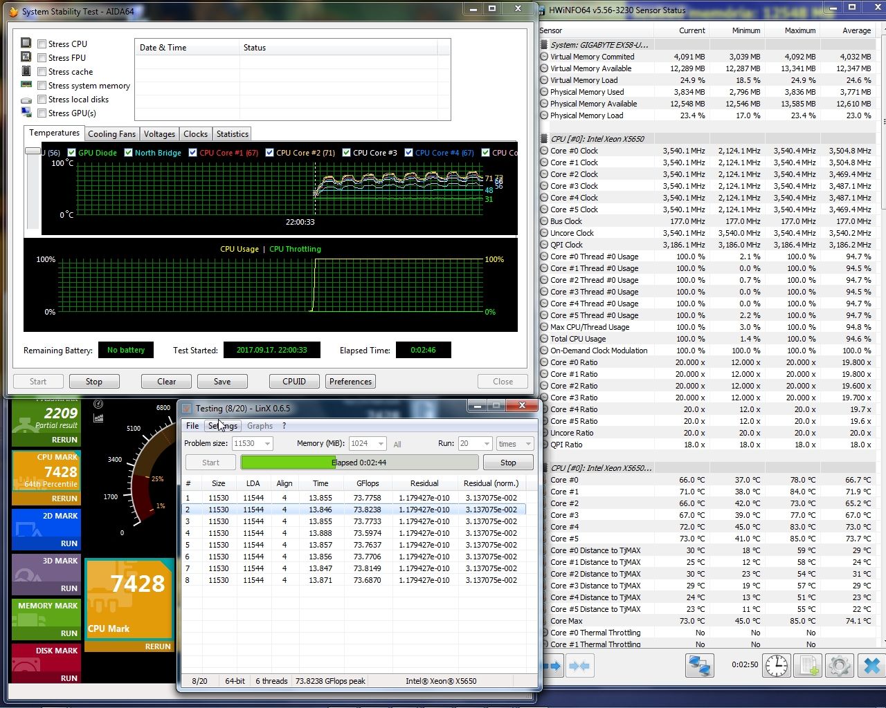Open the Memory (MiB) dropdown in LinX
Viewport: 886px width, 708px height.
tap(367, 443)
